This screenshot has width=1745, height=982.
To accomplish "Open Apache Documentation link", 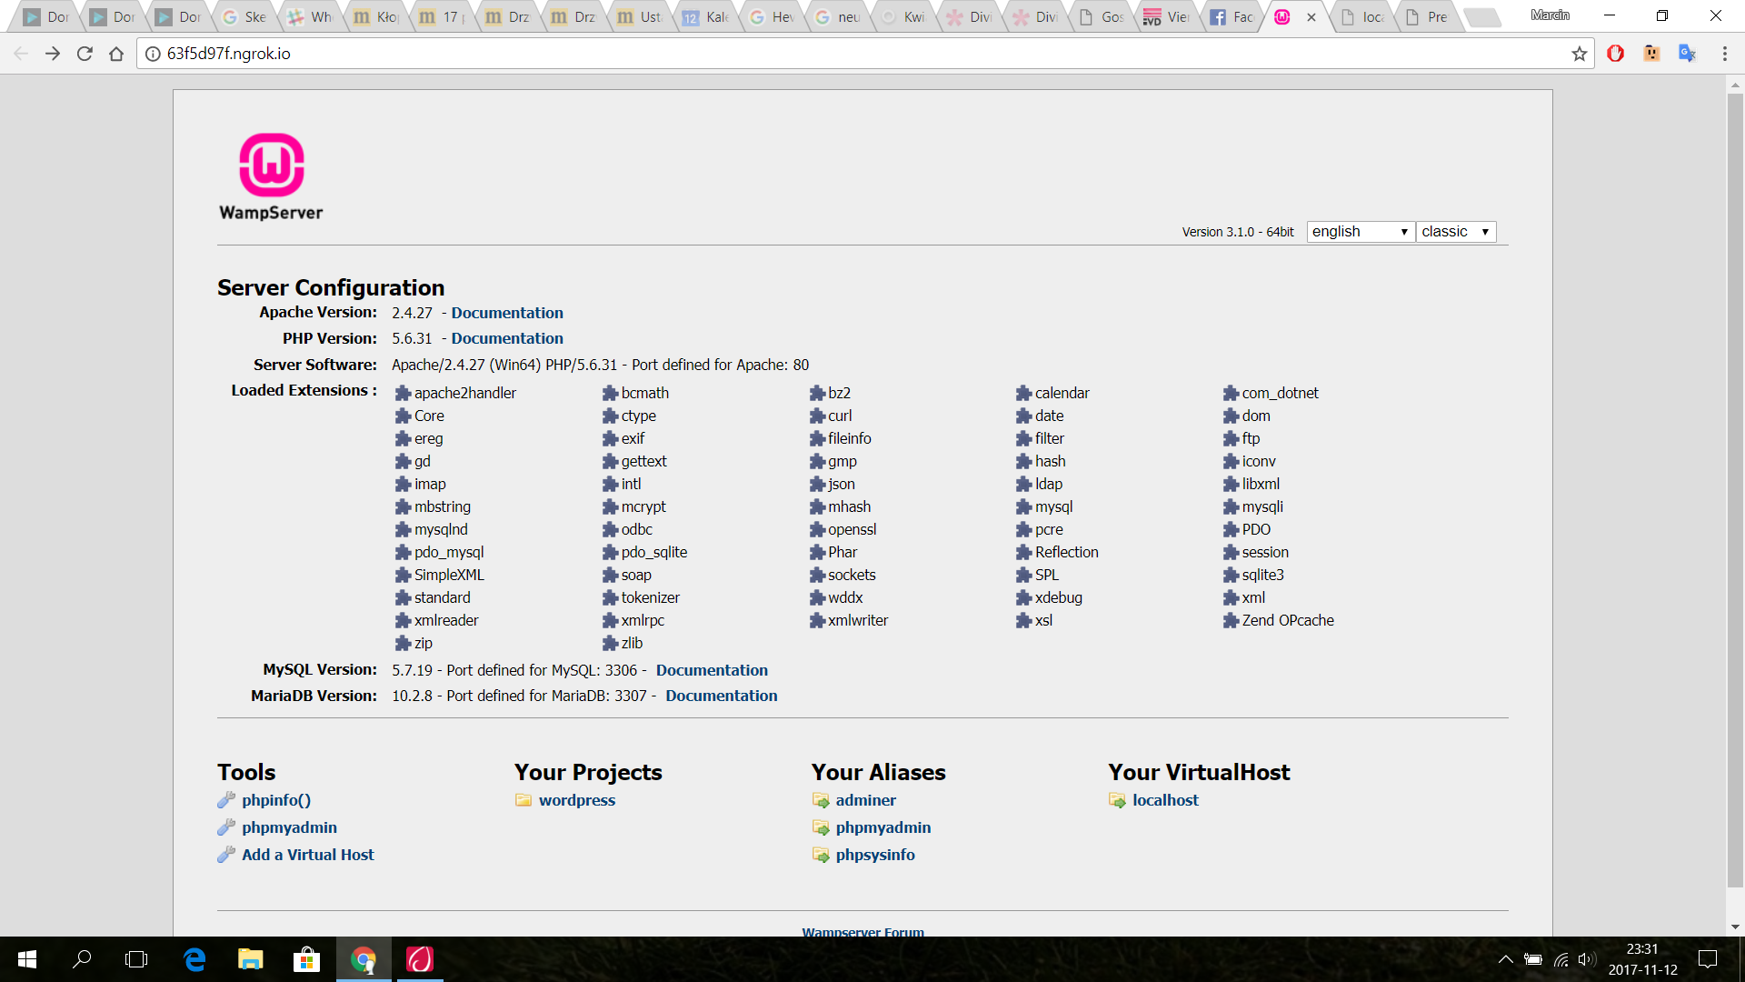I will [x=507, y=313].
